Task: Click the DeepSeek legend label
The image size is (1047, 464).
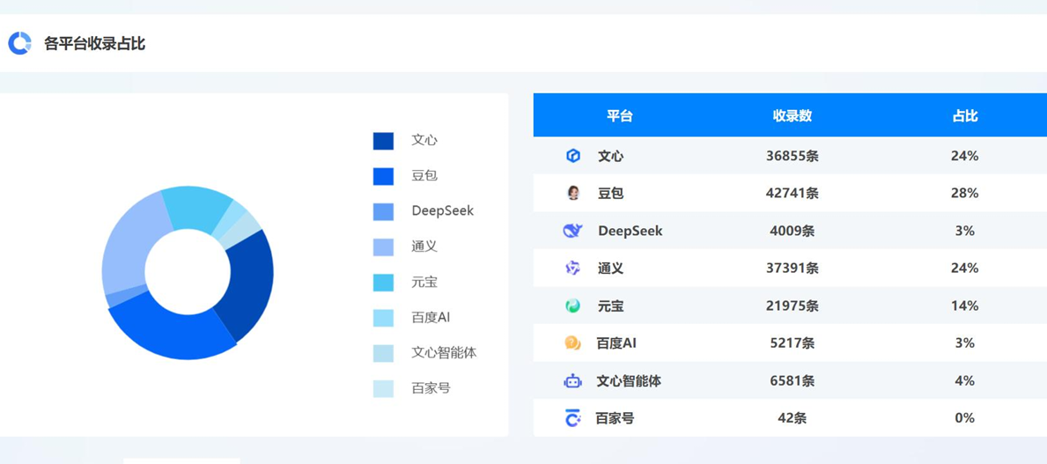Action: [443, 211]
